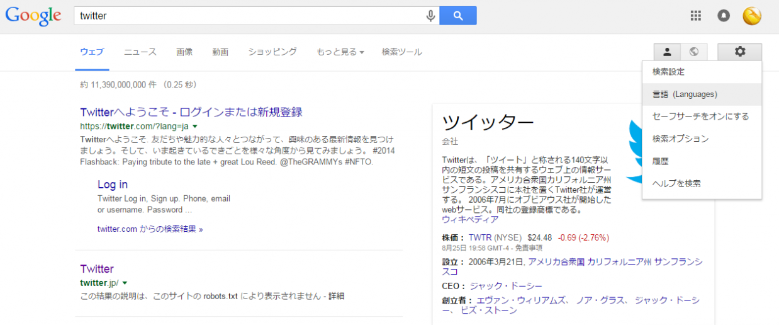
Task: Click the blue magnifier search button
Action: [x=457, y=16]
